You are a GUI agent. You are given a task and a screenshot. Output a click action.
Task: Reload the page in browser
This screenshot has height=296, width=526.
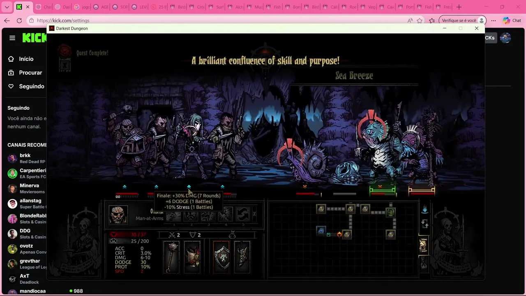tap(19, 21)
